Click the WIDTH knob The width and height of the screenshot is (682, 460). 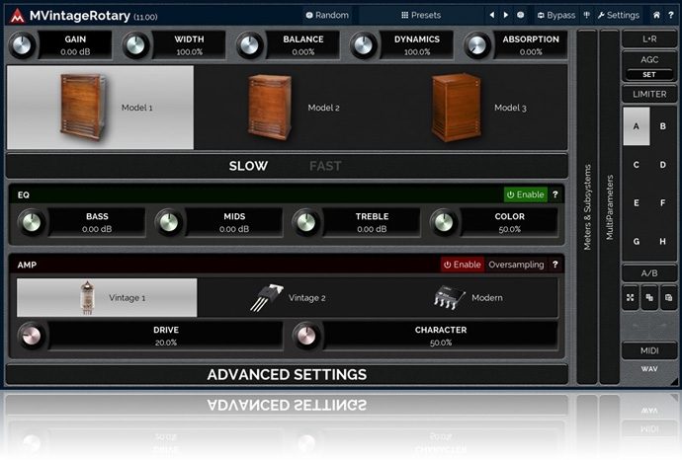(135, 45)
